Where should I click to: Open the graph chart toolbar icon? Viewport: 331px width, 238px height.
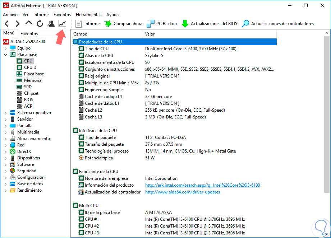coord(62,24)
